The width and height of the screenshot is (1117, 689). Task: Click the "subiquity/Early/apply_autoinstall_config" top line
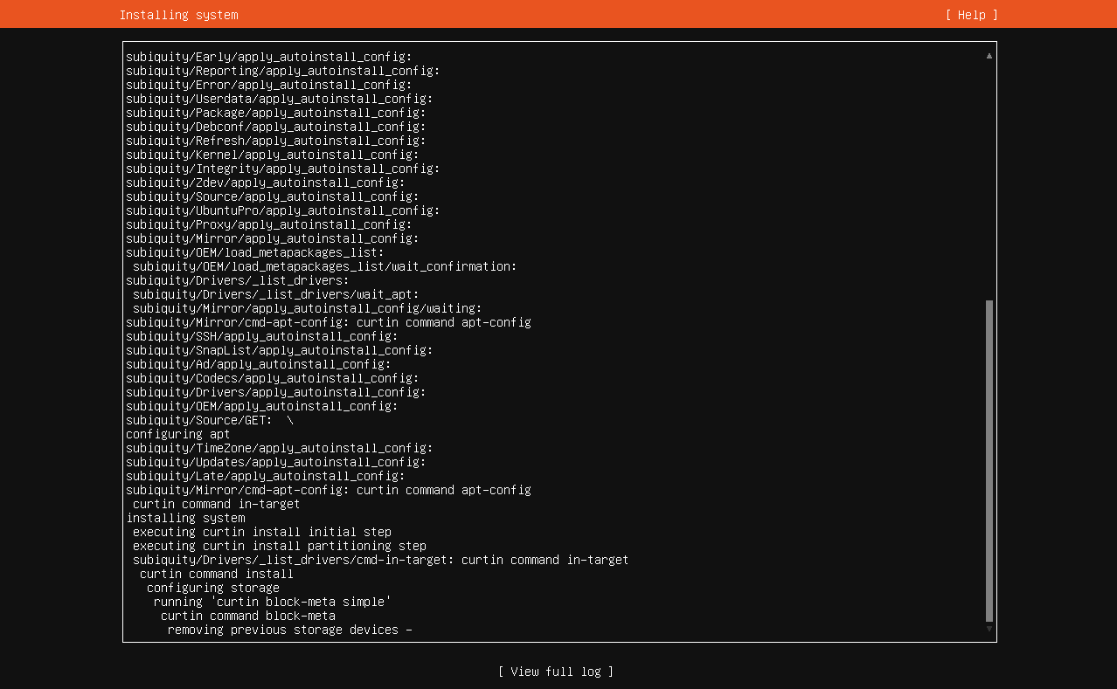[x=269, y=57]
